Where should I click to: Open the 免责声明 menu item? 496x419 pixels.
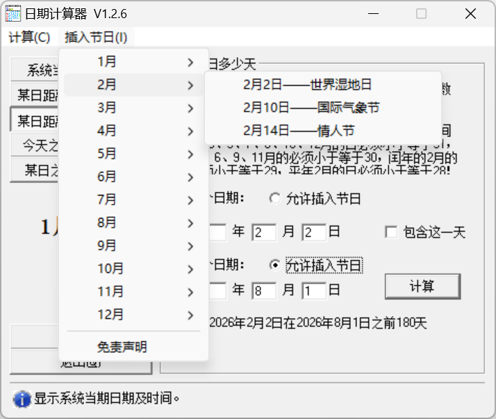122,347
